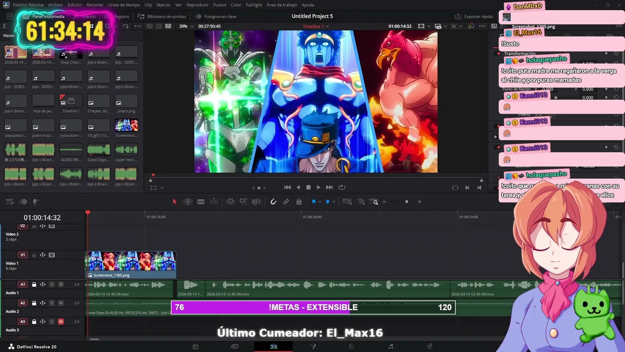This screenshot has height=352, width=625.
Task: Switch to the Fairlight page icon
Action: click(x=391, y=347)
